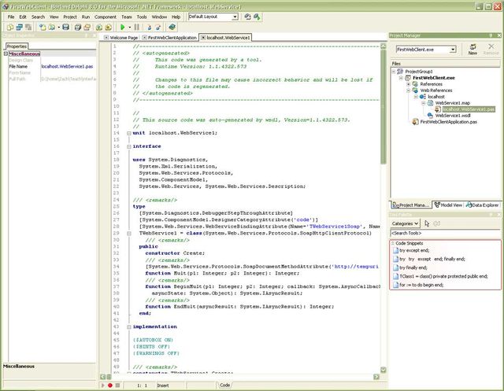Click the pointer cursor icon in Tool Palette

click(x=427, y=223)
